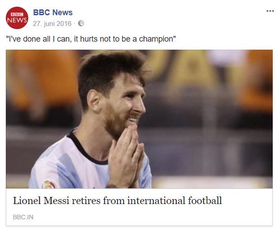279x230 pixels.
Task: Expand post actions via the ellipsis icon
Action: [270, 11]
